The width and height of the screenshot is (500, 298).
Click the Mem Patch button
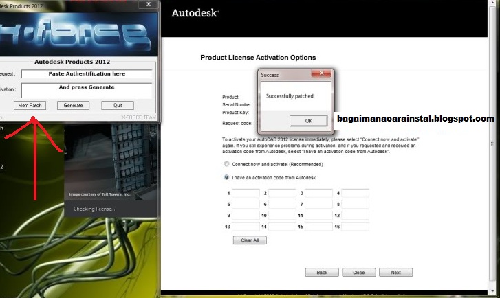point(30,105)
